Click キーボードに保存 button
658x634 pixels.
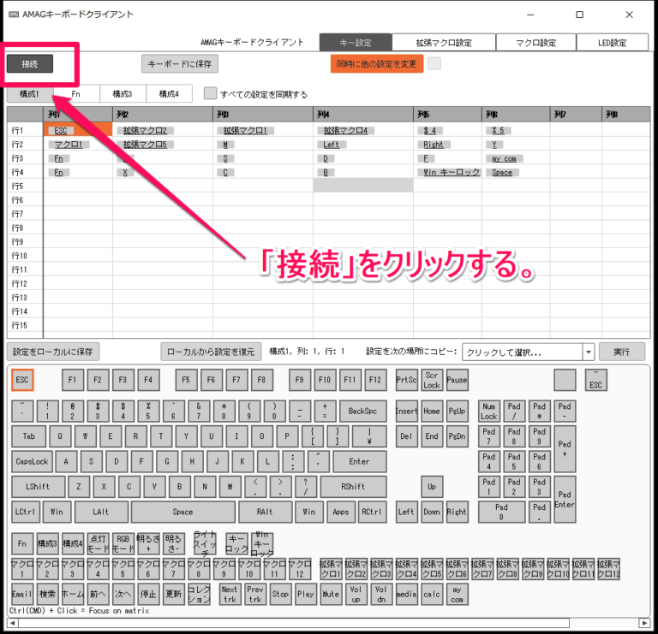(x=180, y=63)
